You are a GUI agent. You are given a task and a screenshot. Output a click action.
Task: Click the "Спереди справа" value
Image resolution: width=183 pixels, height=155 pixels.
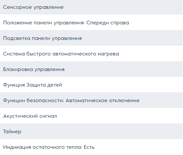tap(108, 23)
